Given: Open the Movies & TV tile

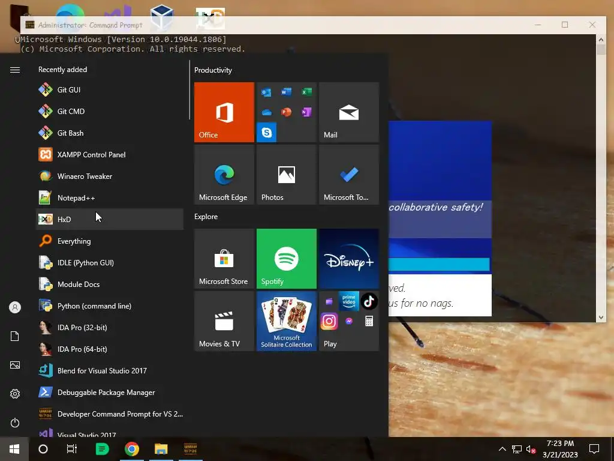Looking at the screenshot, I should click(224, 321).
